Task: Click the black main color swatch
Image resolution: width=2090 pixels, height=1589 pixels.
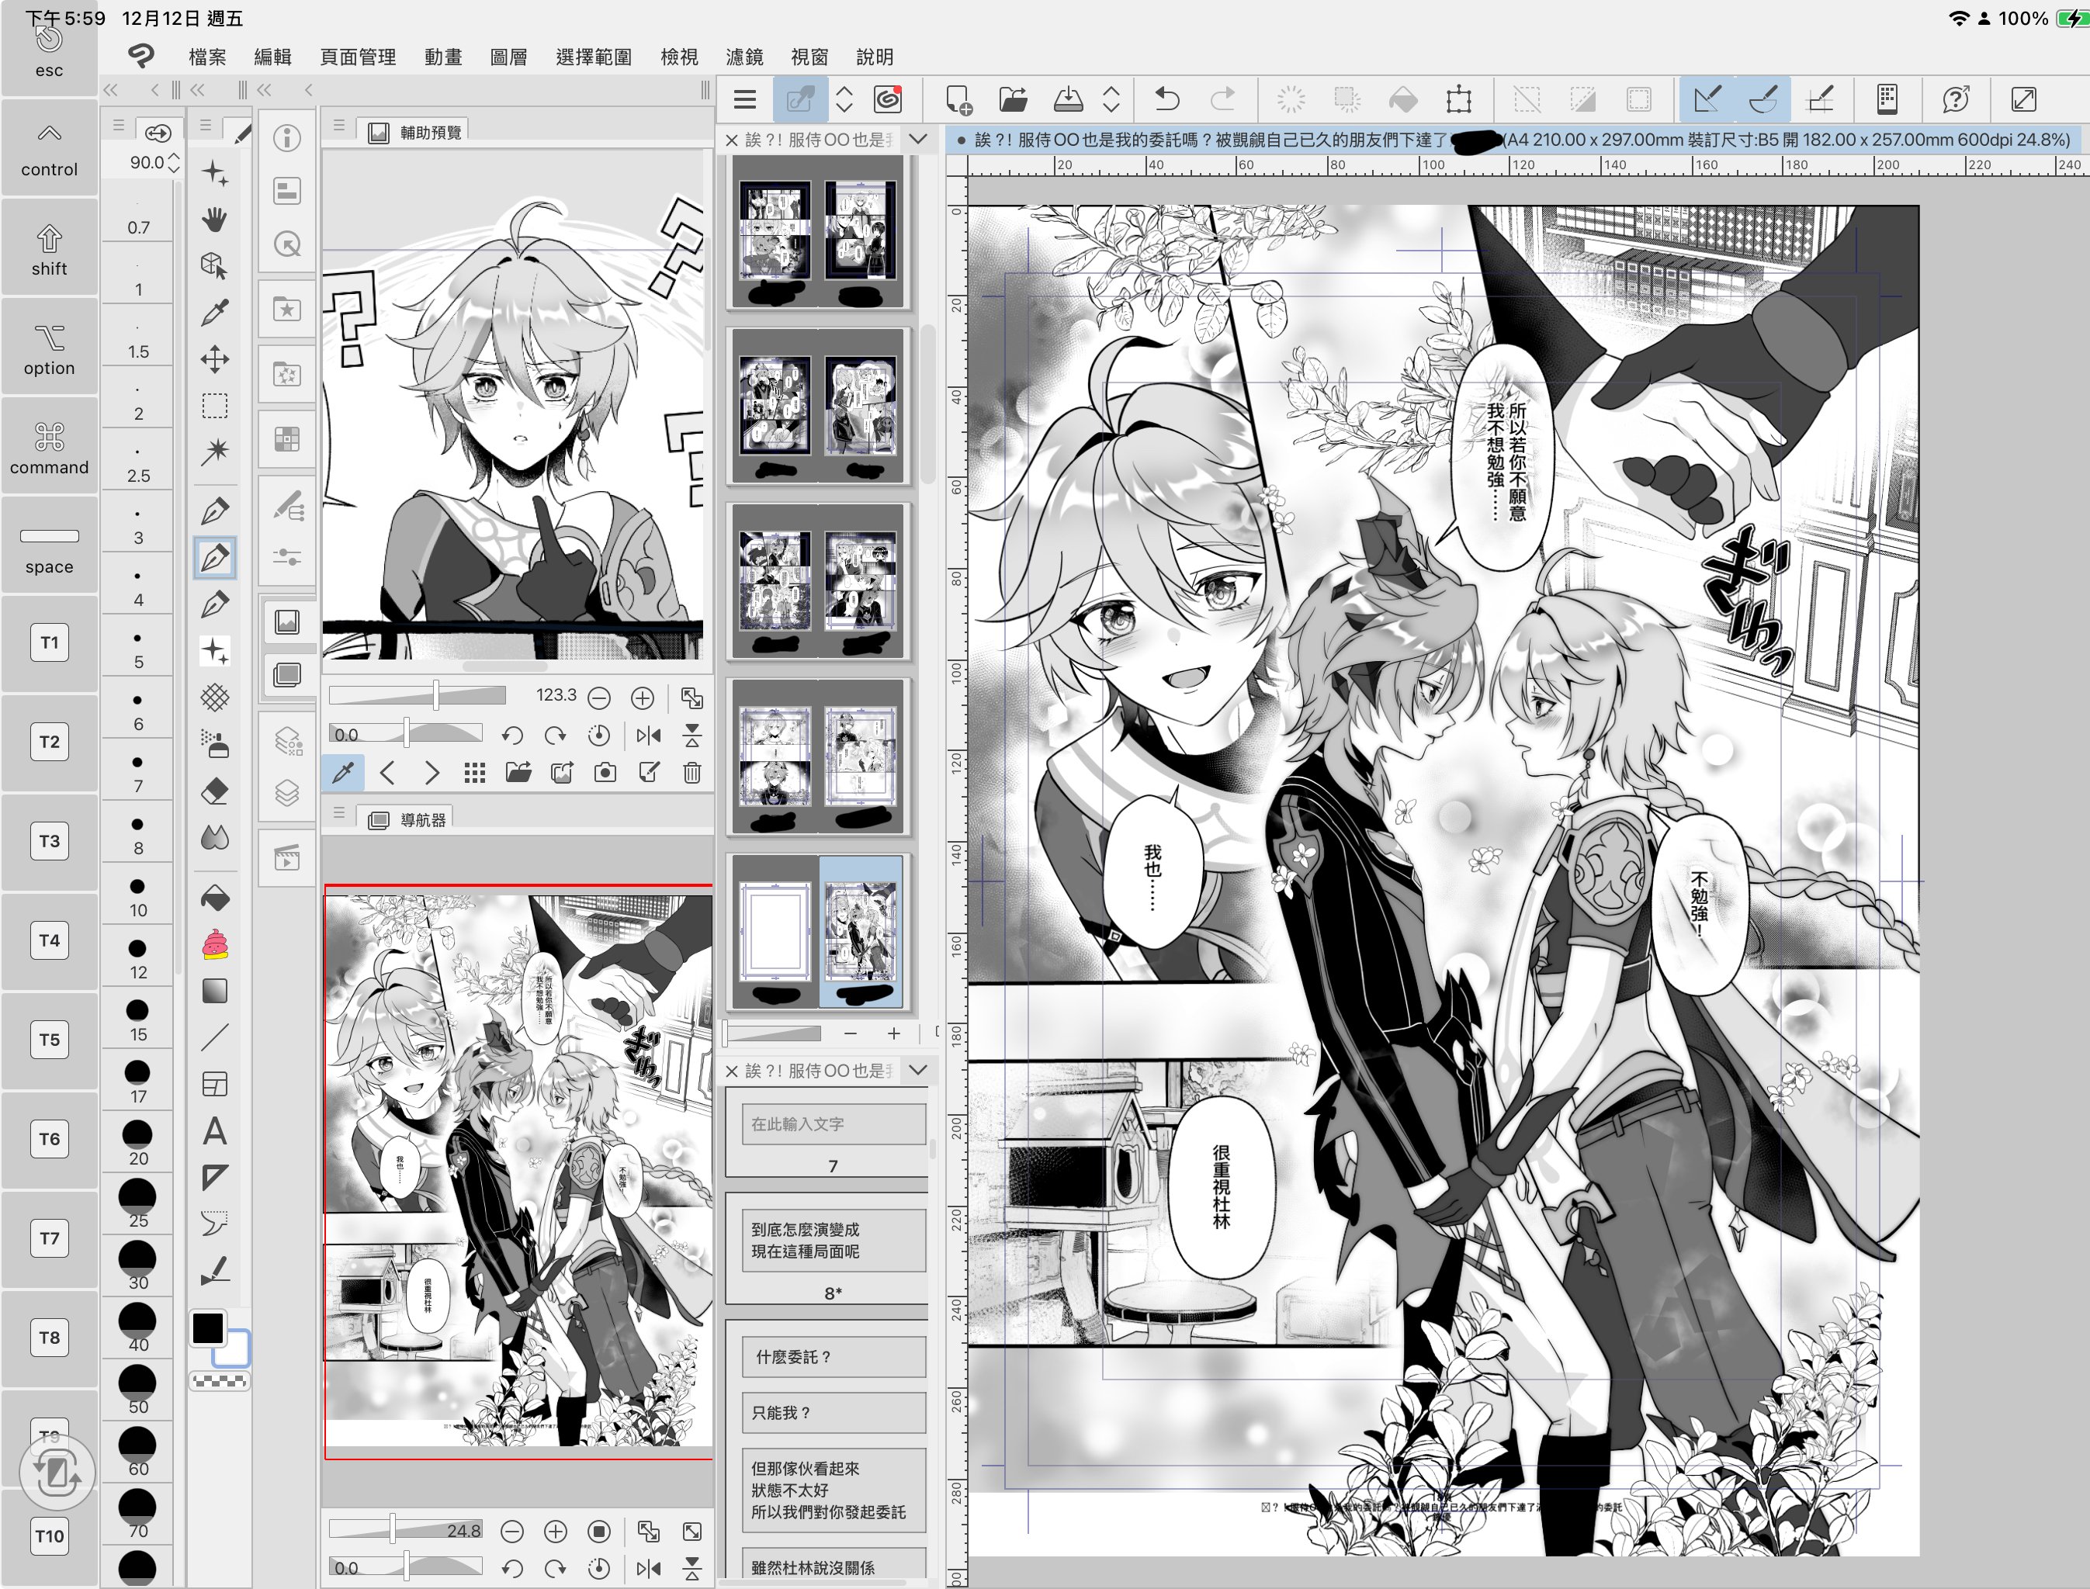Action: point(207,1328)
